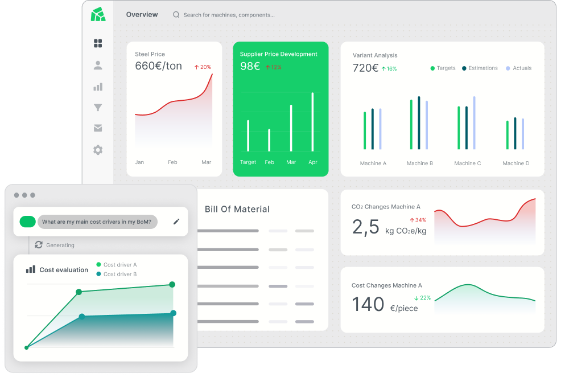
Task: Select the Overview tab title
Action: coord(142,14)
